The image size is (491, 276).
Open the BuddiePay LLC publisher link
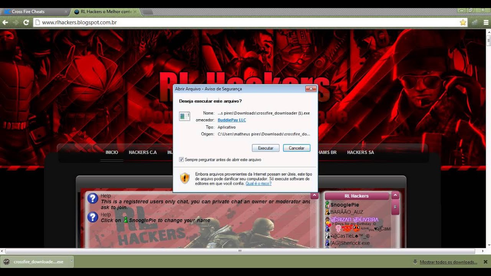click(232, 120)
